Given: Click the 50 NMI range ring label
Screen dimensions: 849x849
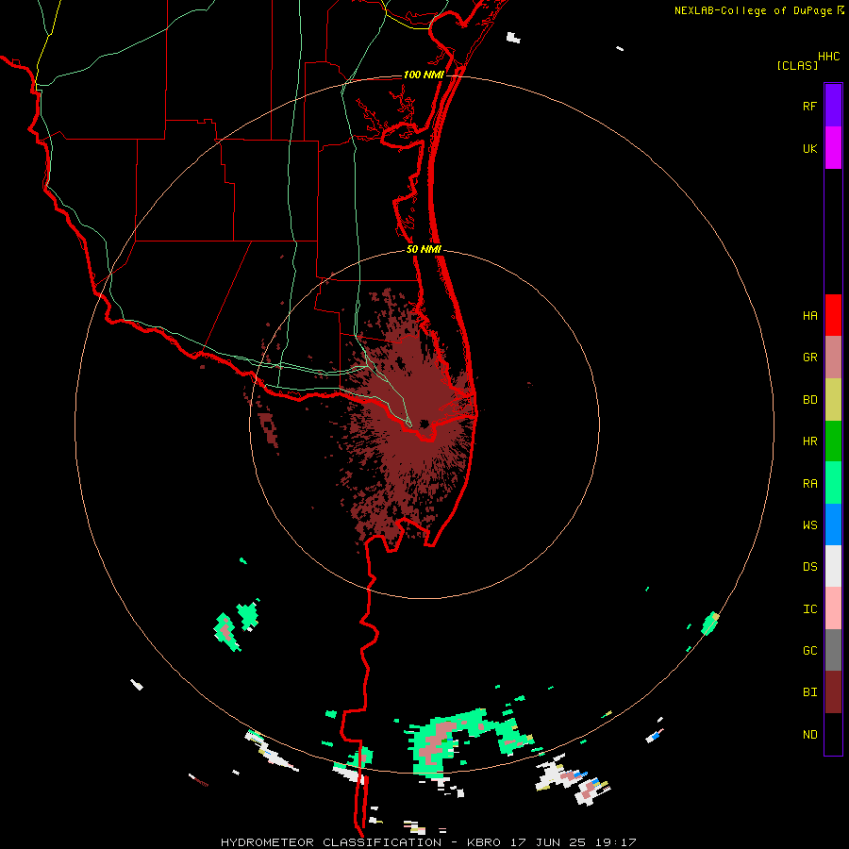Looking at the screenshot, I should click(x=424, y=249).
